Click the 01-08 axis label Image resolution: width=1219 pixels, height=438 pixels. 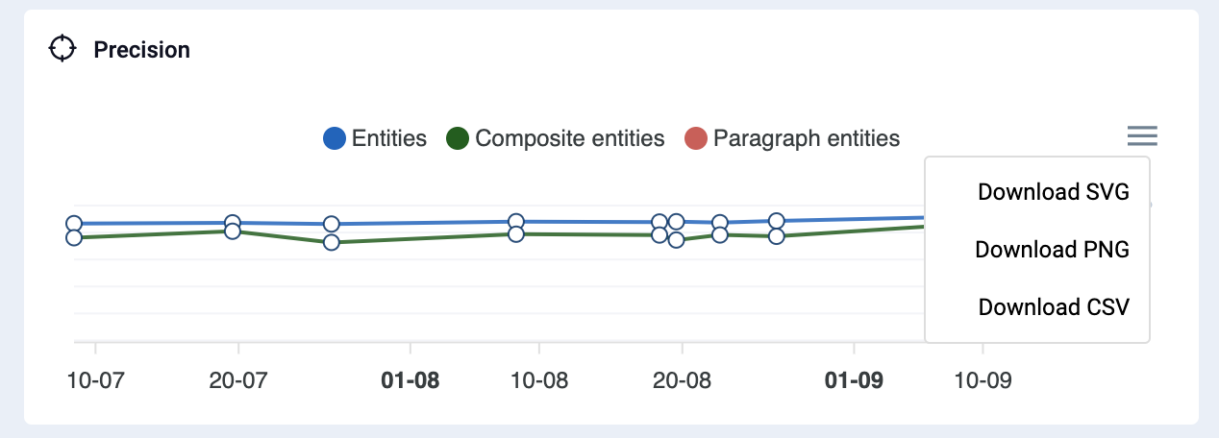pos(410,380)
